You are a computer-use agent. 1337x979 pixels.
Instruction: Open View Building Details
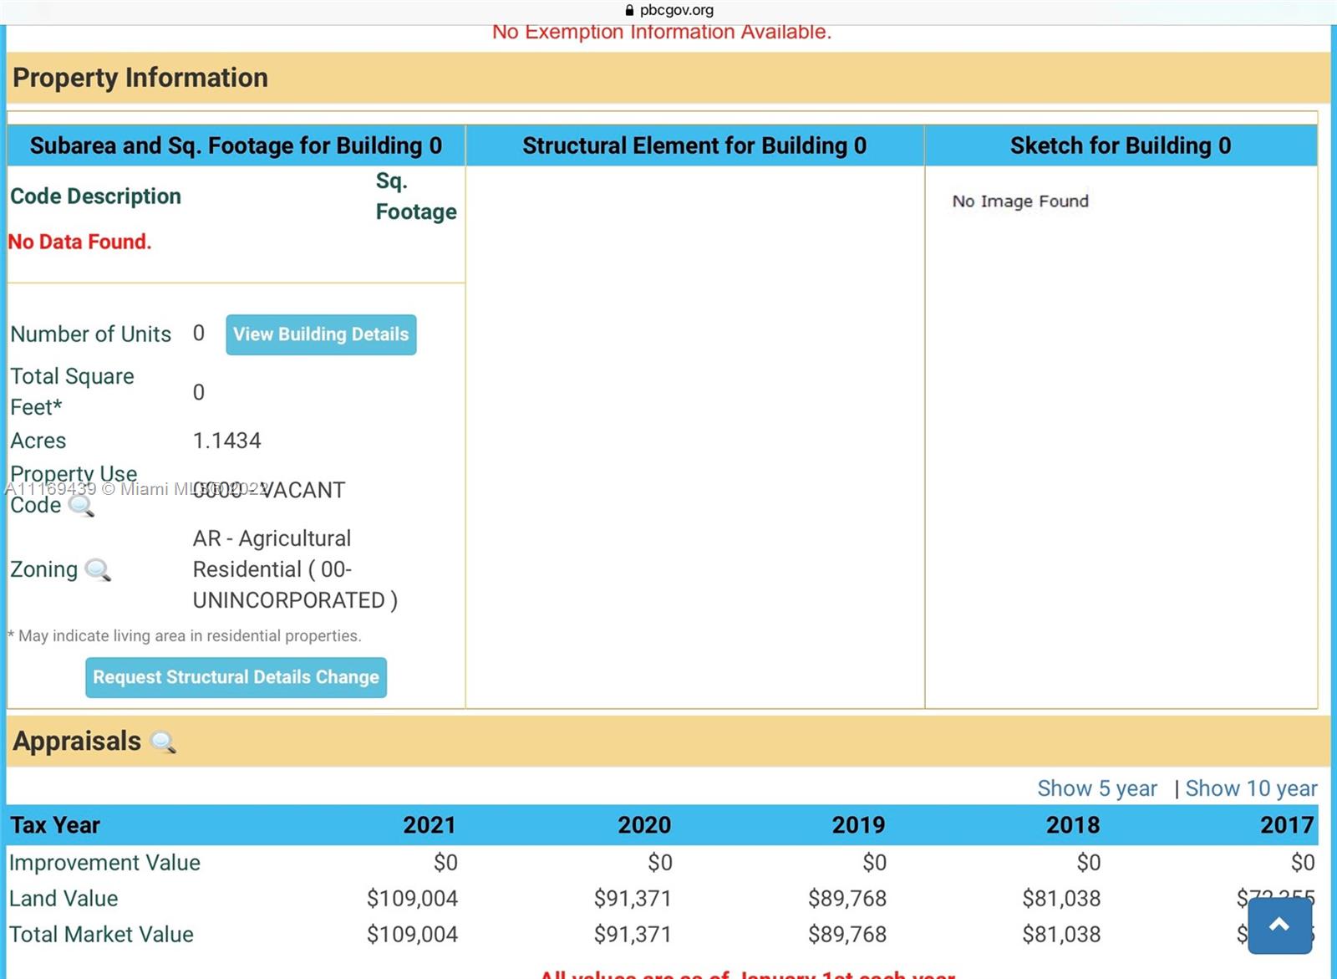pos(321,334)
